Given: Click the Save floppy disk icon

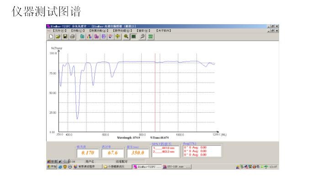Looking at the screenshot, I should [65, 36].
